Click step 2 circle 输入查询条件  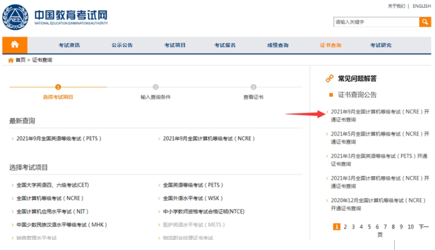click(x=156, y=87)
